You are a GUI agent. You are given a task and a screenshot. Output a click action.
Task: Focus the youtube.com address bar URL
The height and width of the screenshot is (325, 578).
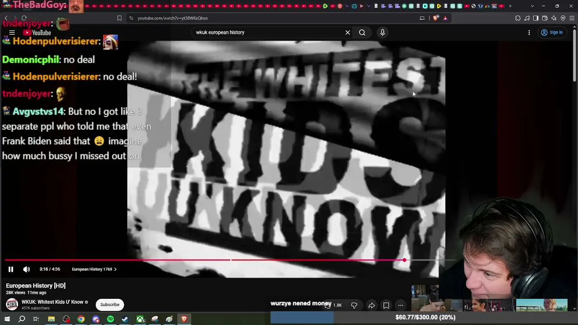click(172, 18)
